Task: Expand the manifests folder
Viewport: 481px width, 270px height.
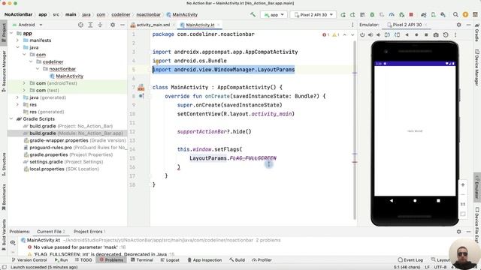Action: click(17, 40)
